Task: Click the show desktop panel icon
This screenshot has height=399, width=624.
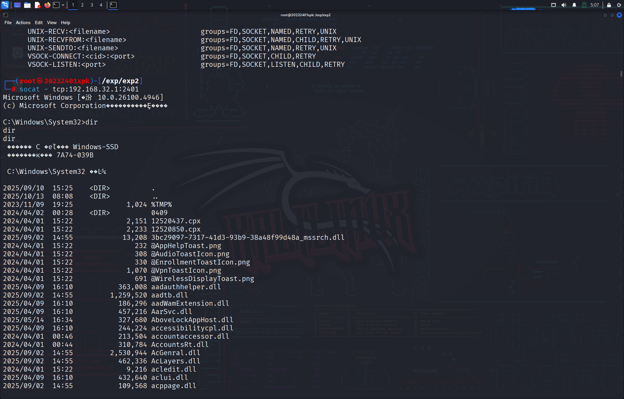Action: tap(17, 5)
